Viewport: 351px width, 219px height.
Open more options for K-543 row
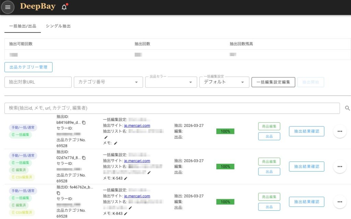(340, 167)
